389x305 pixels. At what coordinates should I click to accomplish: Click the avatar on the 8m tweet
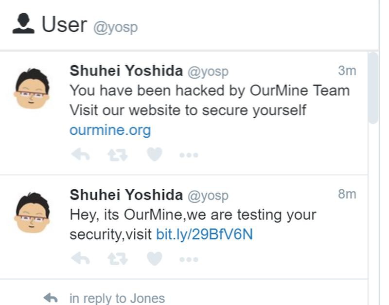[32, 212]
